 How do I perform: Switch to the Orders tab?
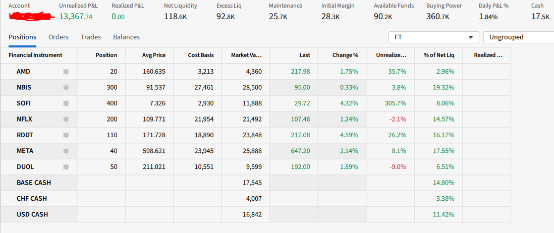(x=59, y=37)
